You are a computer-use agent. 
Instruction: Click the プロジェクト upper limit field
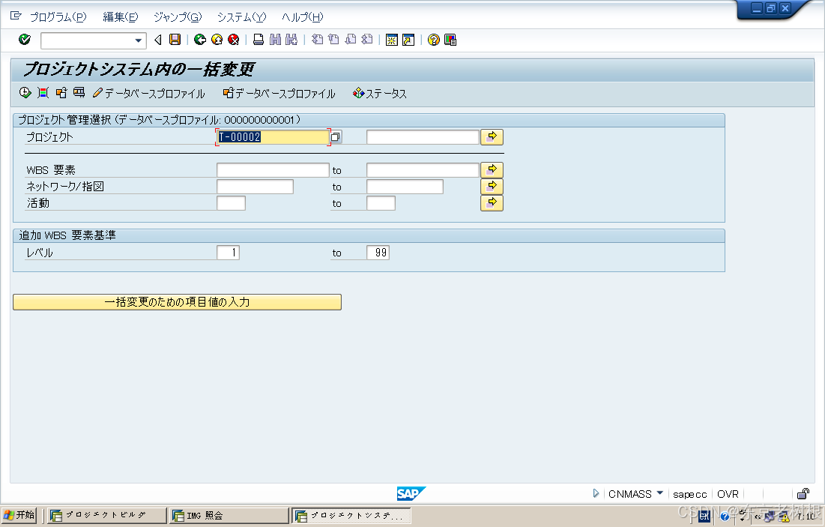point(423,137)
